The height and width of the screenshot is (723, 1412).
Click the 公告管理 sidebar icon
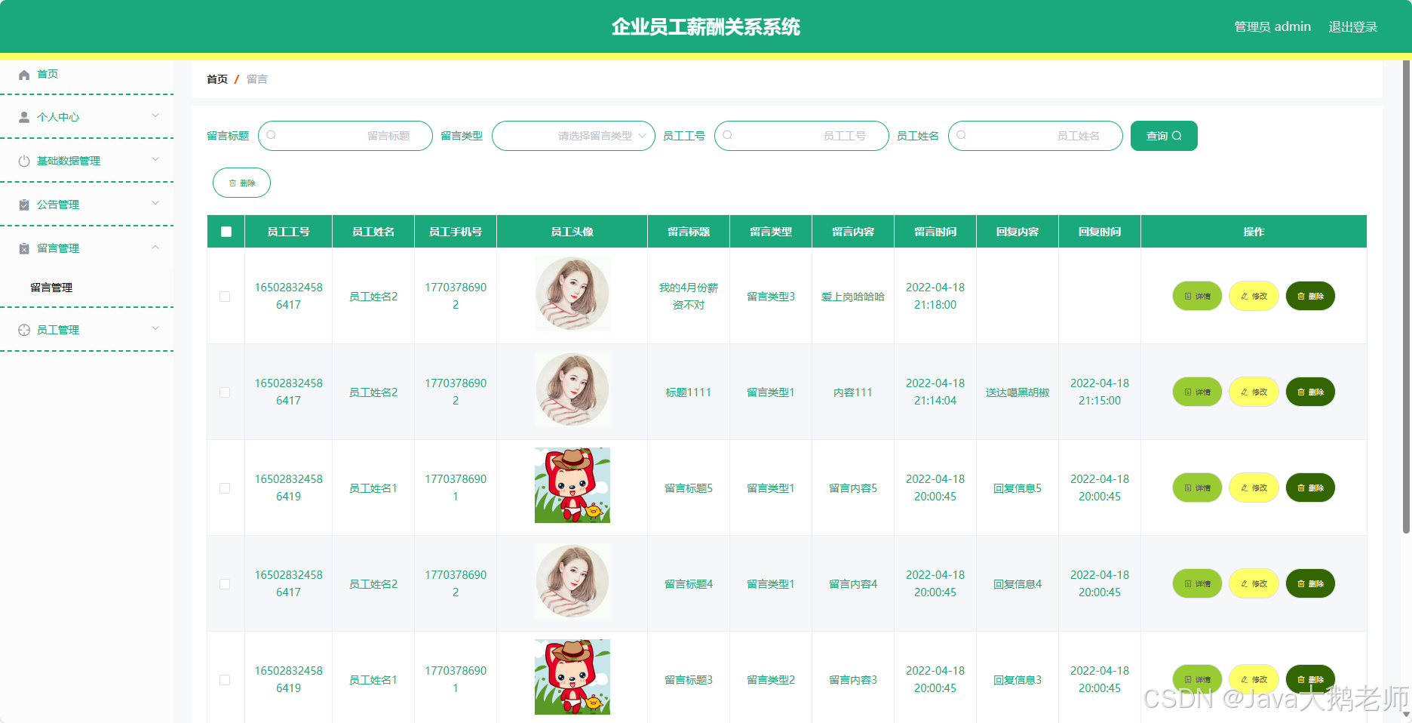pyautogui.click(x=23, y=205)
